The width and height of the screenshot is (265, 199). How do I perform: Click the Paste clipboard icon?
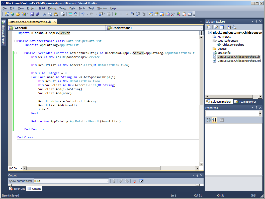click(56, 14)
